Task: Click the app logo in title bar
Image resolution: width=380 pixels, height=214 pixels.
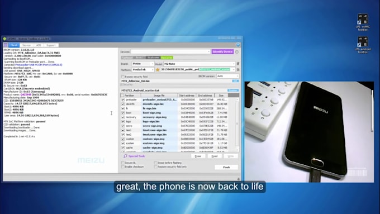Action: [4, 39]
